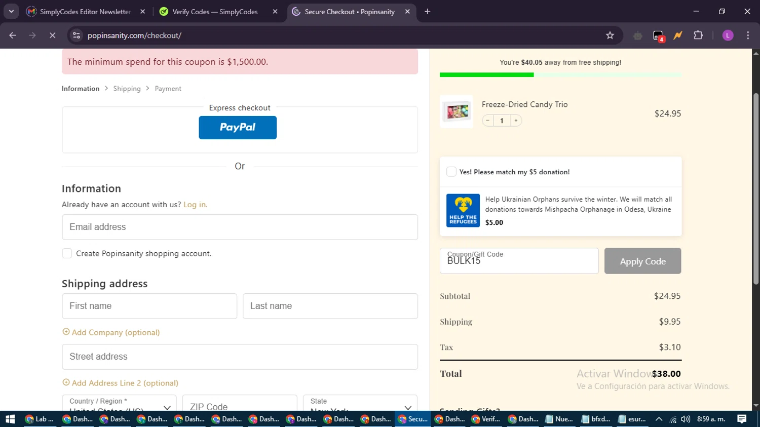Check Yes! Please match my $5 donation

pyautogui.click(x=451, y=172)
